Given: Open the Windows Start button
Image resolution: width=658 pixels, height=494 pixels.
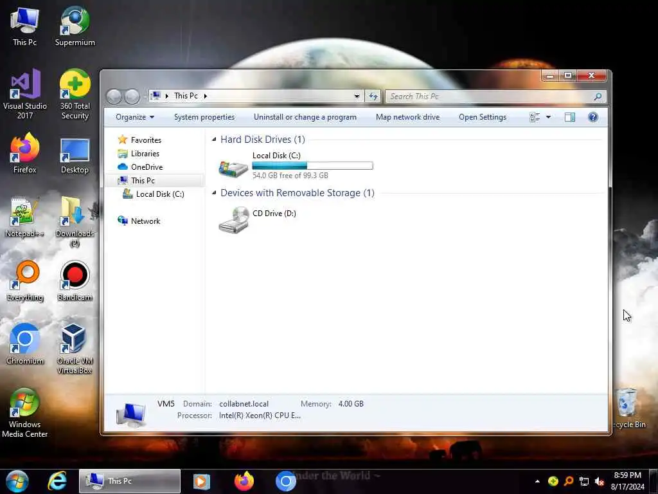Looking at the screenshot, I should click(17, 481).
